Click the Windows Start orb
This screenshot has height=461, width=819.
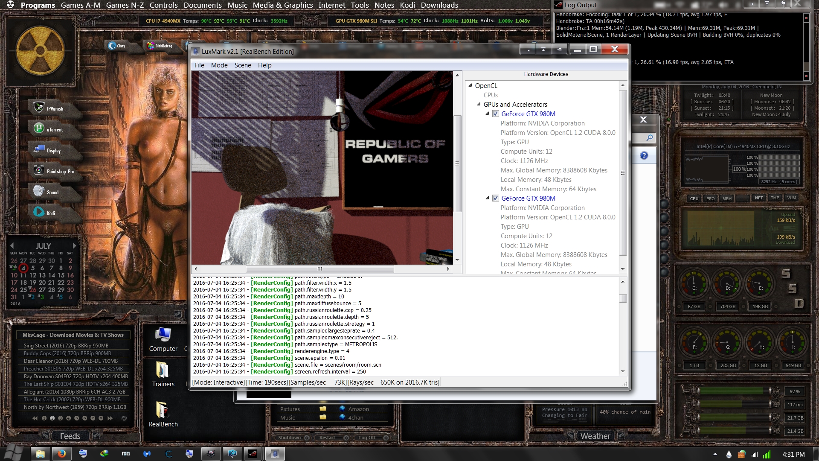pyautogui.click(x=13, y=453)
